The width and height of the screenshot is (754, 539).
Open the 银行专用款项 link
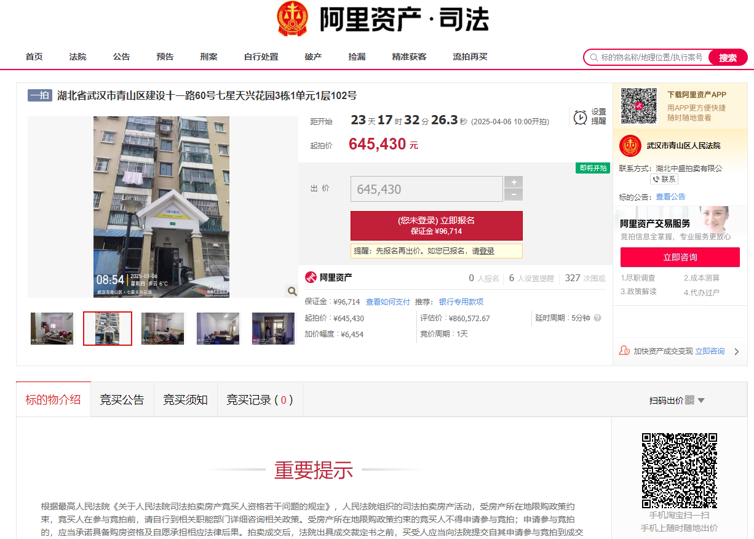(x=461, y=301)
